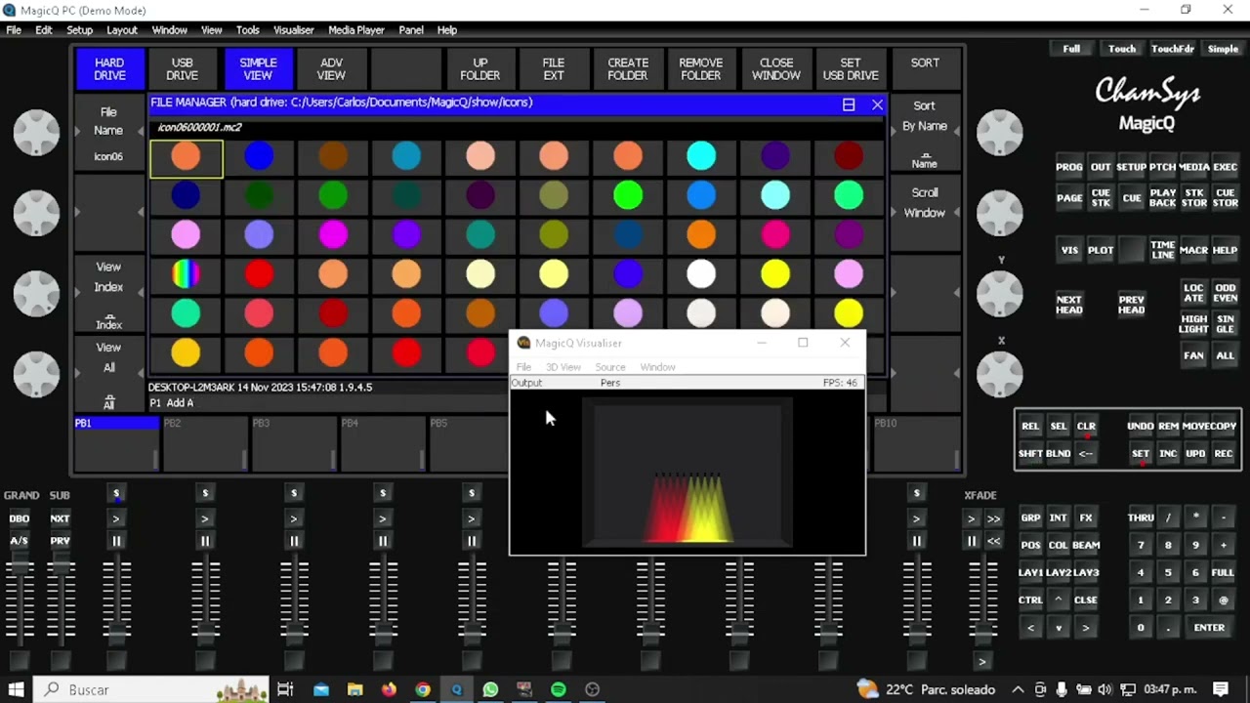The width and height of the screenshot is (1250, 703).
Task: Pick the bright cyan icon in File Manager
Action: click(x=701, y=156)
